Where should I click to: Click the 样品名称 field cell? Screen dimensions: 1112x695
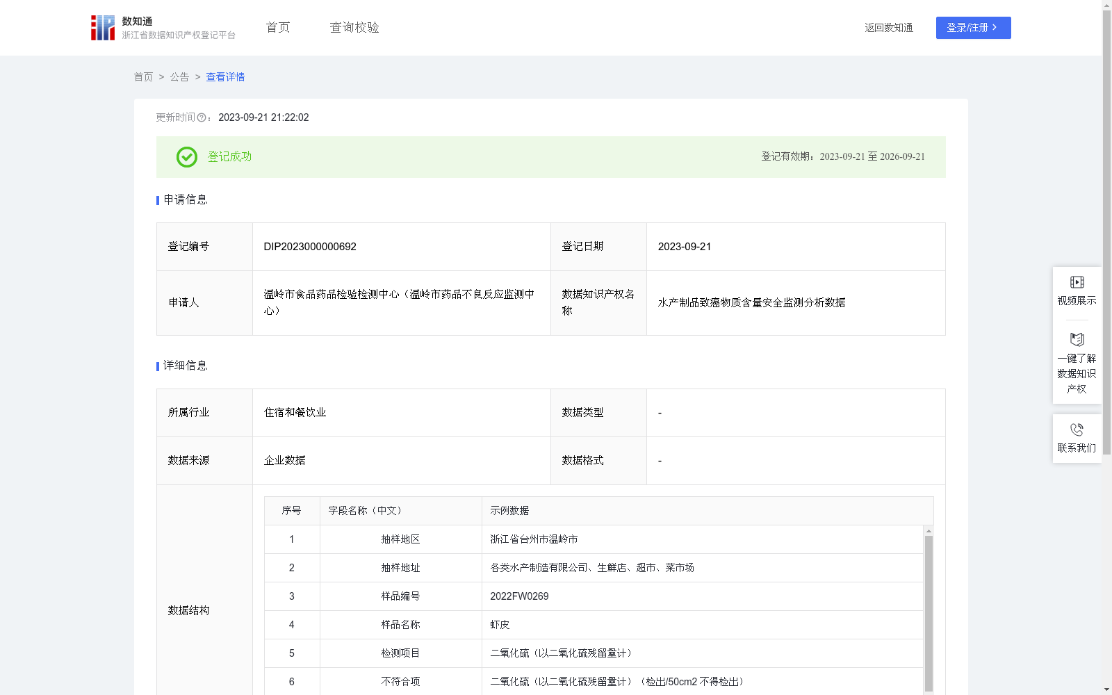point(401,625)
